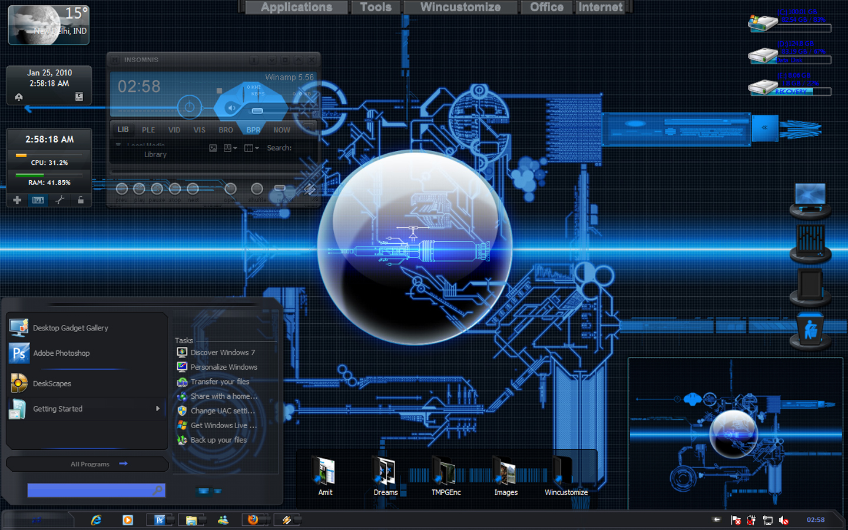Image resolution: width=848 pixels, height=530 pixels.
Task: Click Winamp play button
Action: pos(139,189)
